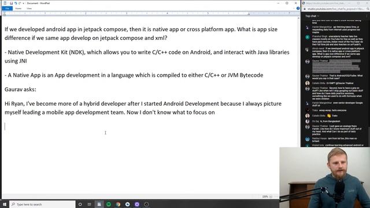
Task: Click the zoom percentage in the WordPad status bar
Action: tap(265, 196)
